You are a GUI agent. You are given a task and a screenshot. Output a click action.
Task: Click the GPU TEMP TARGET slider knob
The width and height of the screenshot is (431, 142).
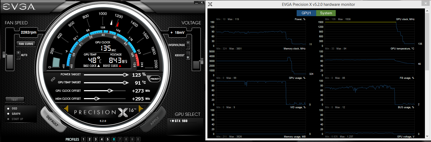pos(125,83)
